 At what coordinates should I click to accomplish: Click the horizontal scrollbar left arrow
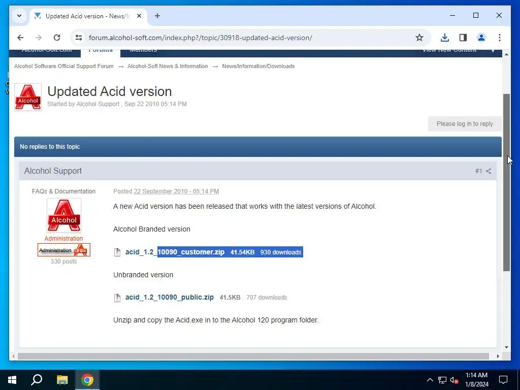[x=13, y=356]
